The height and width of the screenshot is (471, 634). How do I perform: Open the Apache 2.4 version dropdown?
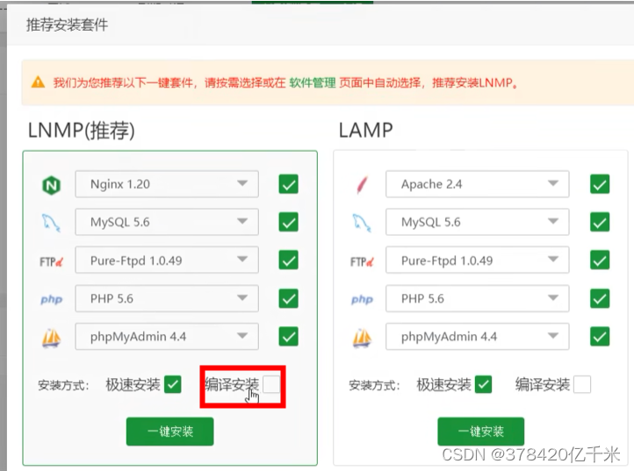[478, 184]
